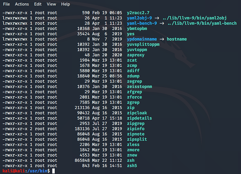Click the ypdomainname symlink name
This screenshot has width=241, height=174.
point(142,39)
